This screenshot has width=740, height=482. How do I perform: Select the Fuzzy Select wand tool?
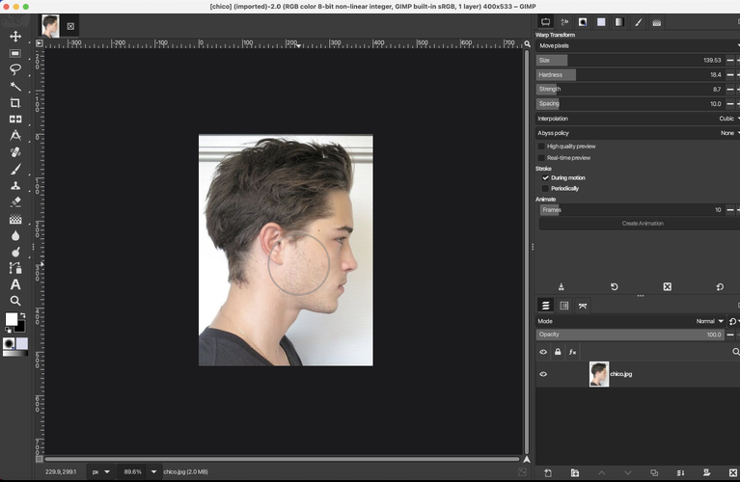pos(15,86)
